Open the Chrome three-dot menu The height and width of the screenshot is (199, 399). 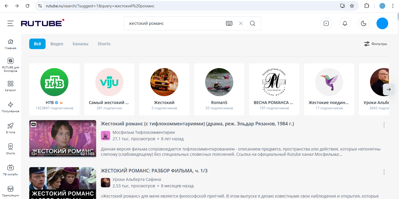393,6
